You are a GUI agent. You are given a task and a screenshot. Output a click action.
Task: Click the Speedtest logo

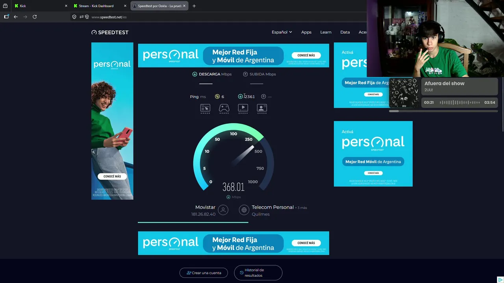[x=110, y=32]
